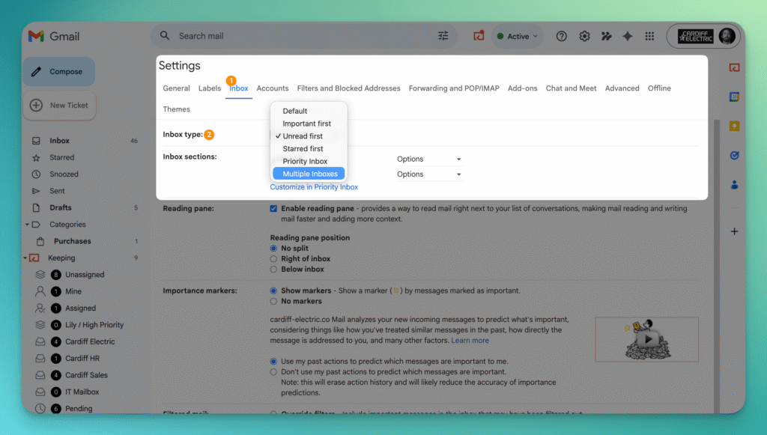Click Customize in Priority Inbox link
The width and height of the screenshot is (767, 435).
pyautogui.click(x=314, y=187)
